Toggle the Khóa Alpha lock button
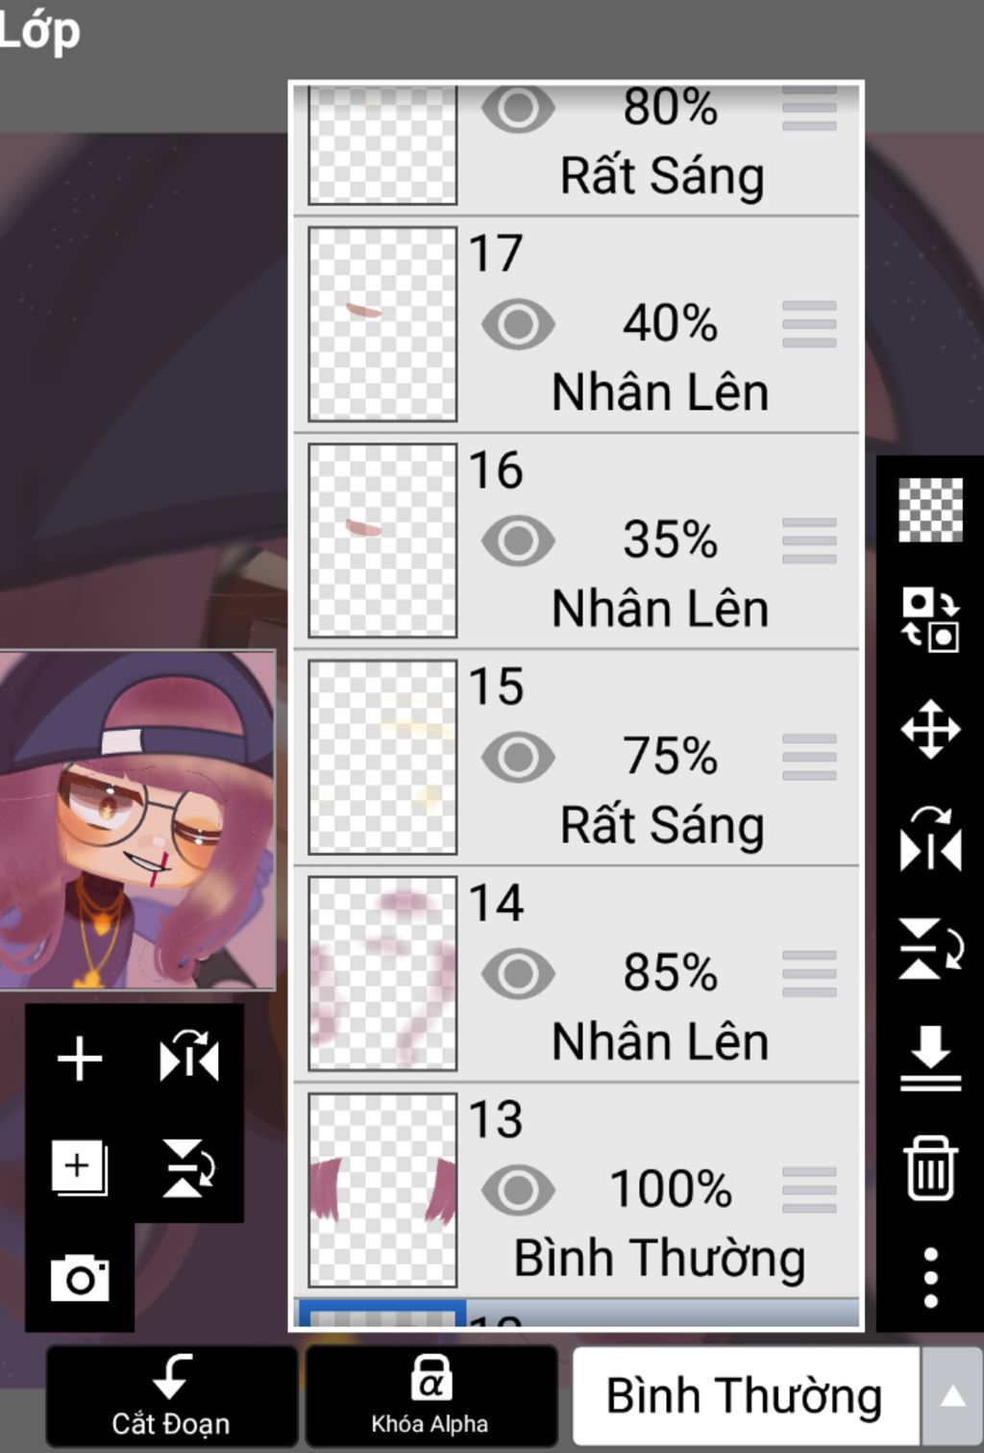984x1453 pixels. (430, 1395)
